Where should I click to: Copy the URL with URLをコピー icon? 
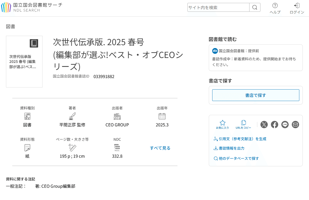243,125
